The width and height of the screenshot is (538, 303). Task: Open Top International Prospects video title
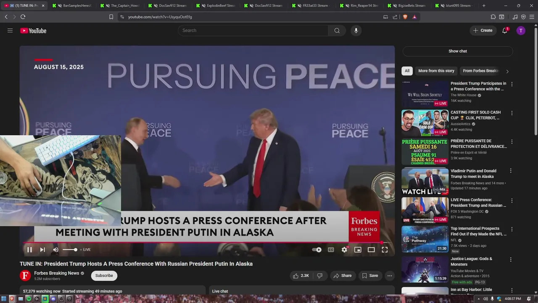click(479, 231)
